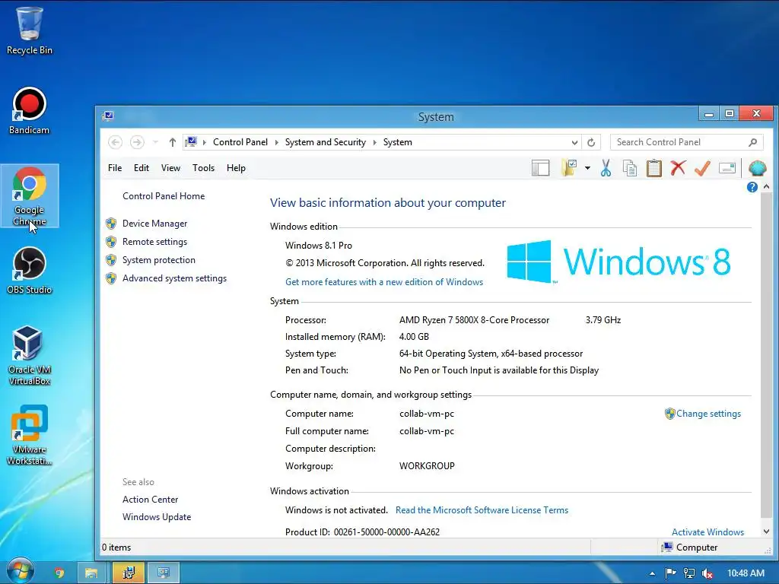Open the Start button orb
Viewport: 779px width, 584px height.
point(20,572)
